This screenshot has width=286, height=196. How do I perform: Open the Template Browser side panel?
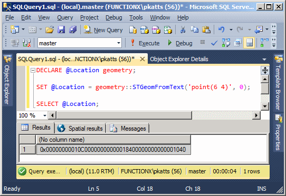click(278, 83)
